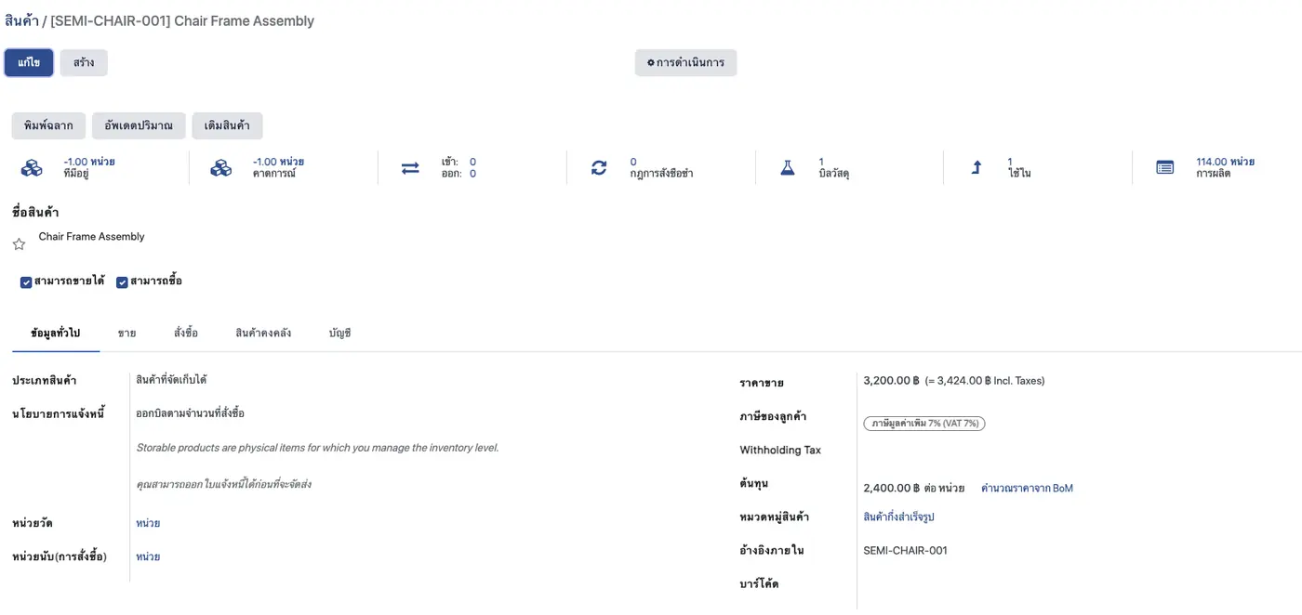Image resolution: width=1302 pixels, height=615 pixels.
Task: Open the คำนวณราคาจาก BoM link
Action: [x=1027, y=488]
